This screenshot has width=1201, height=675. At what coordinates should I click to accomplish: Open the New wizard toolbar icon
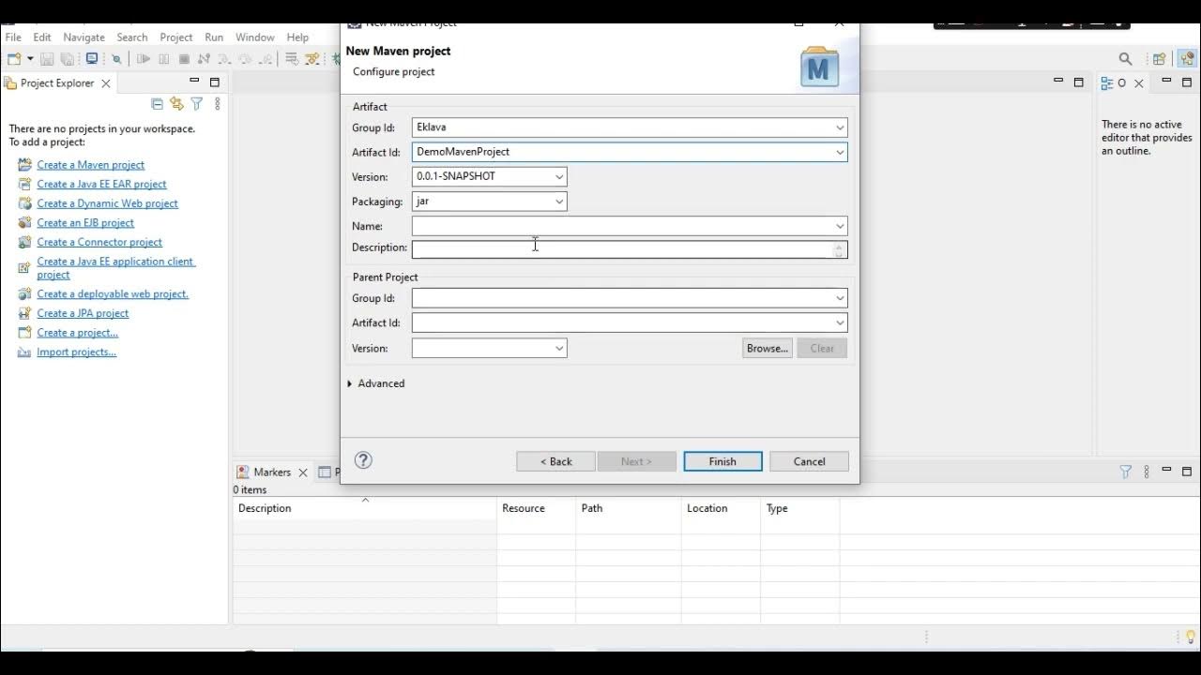(14, 59)
